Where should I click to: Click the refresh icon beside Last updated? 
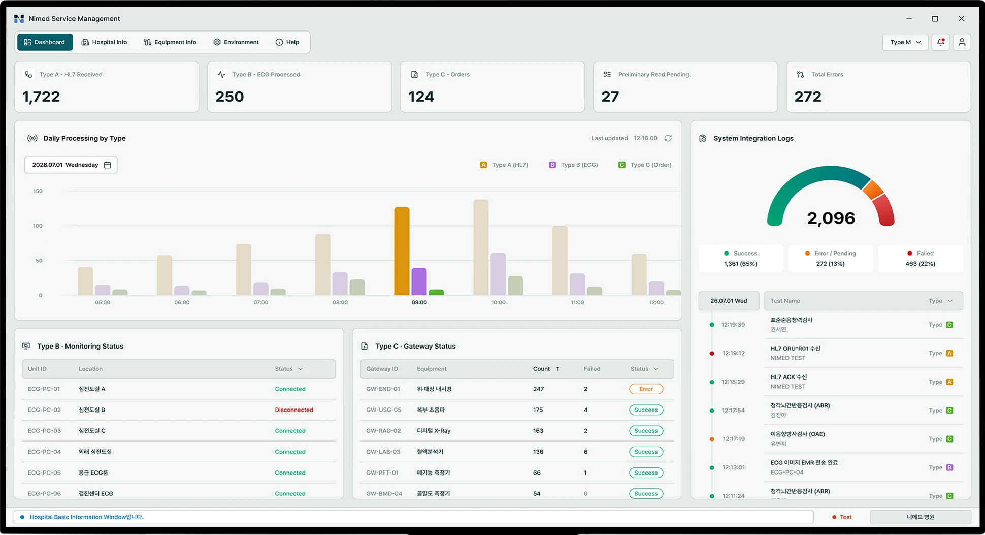(x=668, y=138)
